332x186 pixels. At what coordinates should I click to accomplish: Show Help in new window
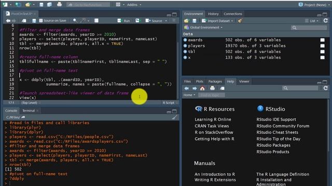(222, 88)
